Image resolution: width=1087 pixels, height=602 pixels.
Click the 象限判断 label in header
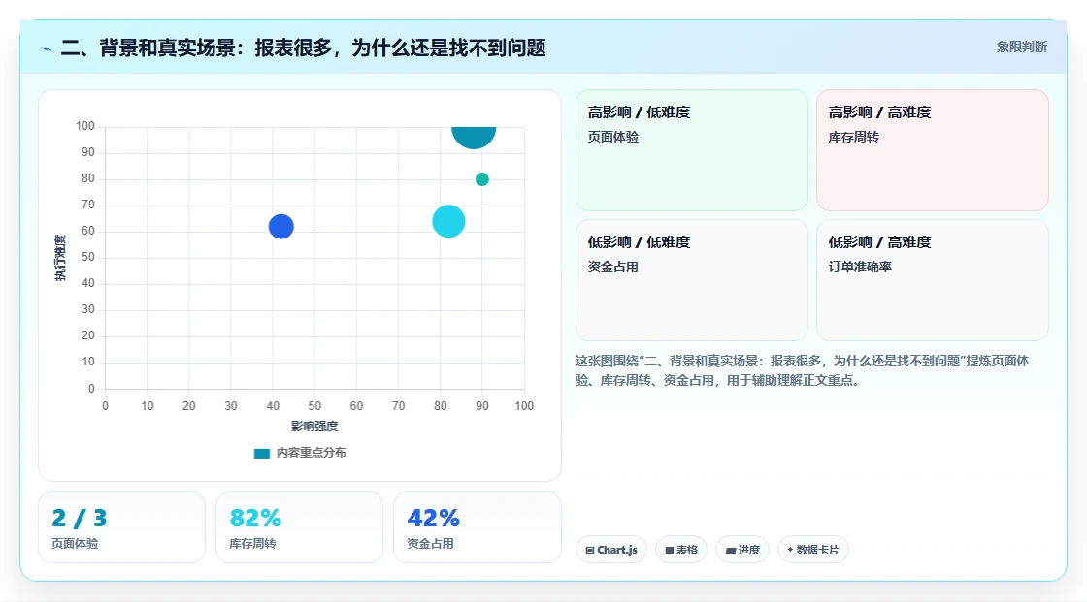[x=1021, y=48]
